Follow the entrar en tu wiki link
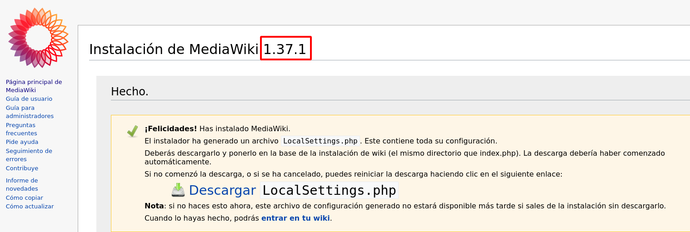 295,218
